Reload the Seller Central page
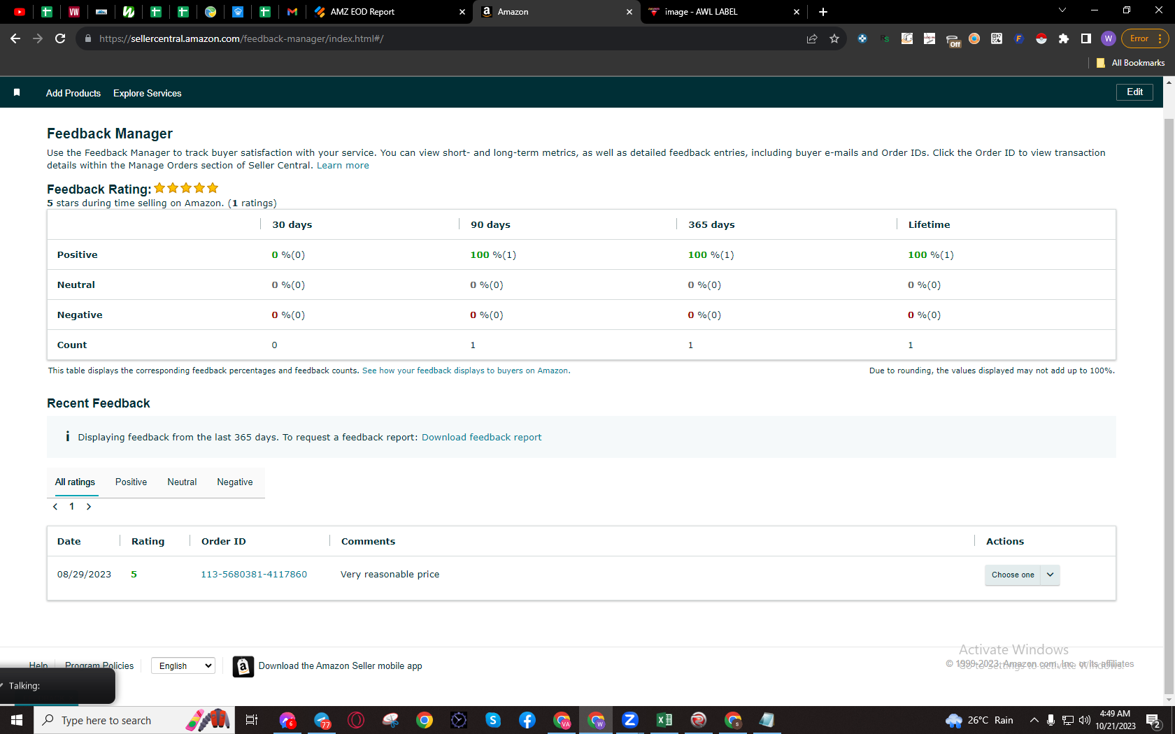This screenshot has height=734, width=1175. coord(60,38)
